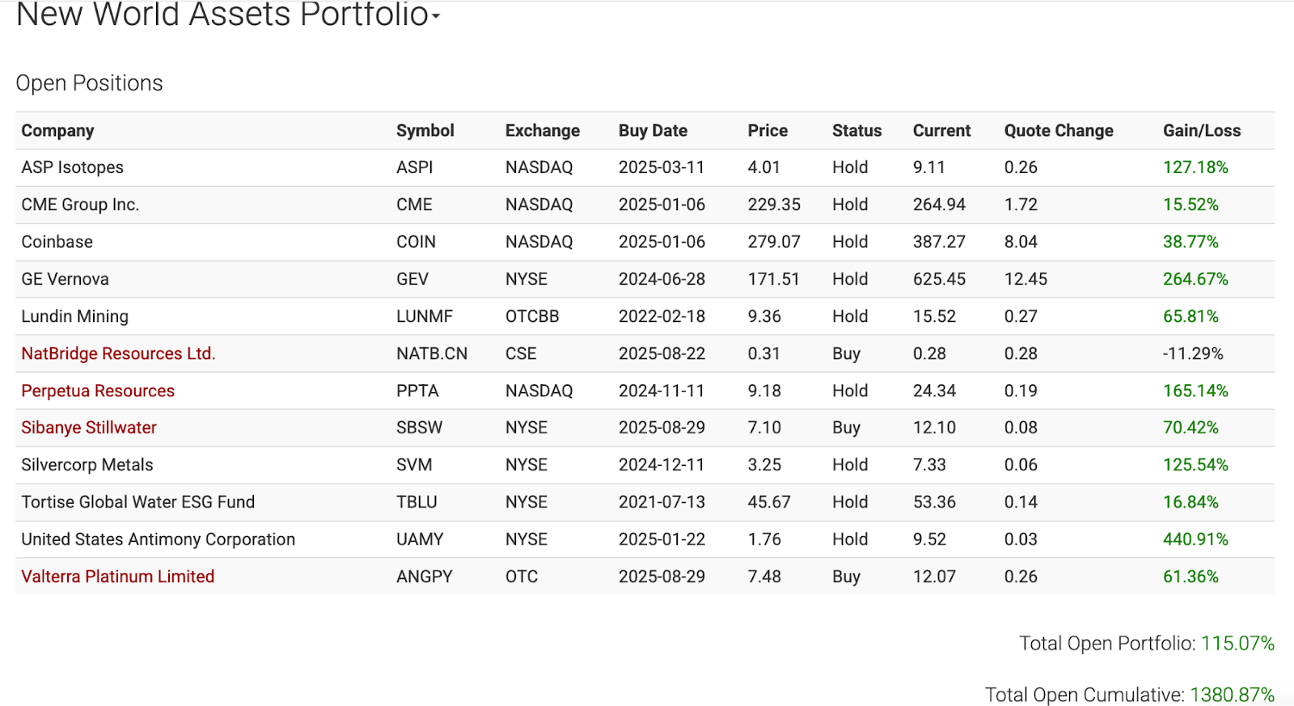
Task: Follow the Valterra Platinum Limited link
Action: [x=118, y=577]
